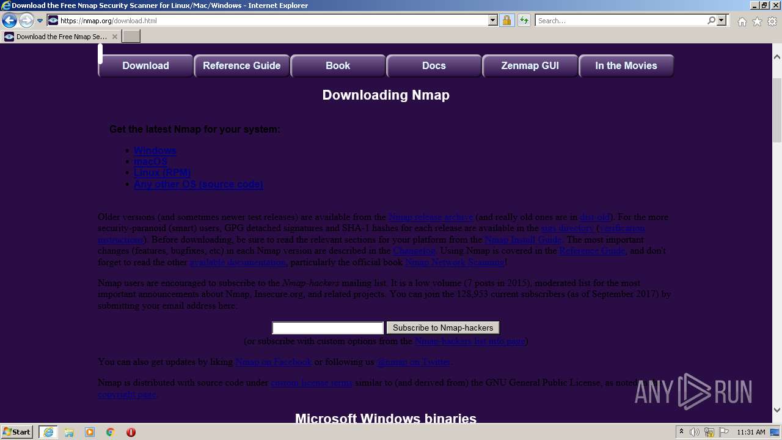Follow the Windows download link
Image resolution: width=782 pixels, height=440 pixels.
click(155, 150)
